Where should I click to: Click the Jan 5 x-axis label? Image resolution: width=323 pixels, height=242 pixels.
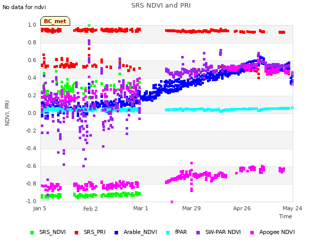click(39, 208)
